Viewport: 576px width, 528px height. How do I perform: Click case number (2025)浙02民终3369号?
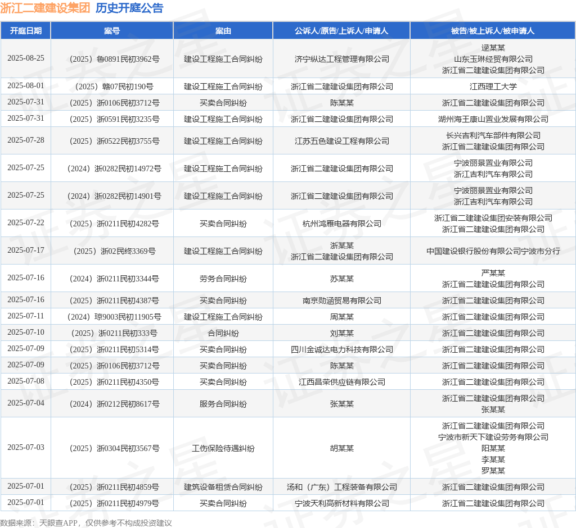[x=115, y=251]
